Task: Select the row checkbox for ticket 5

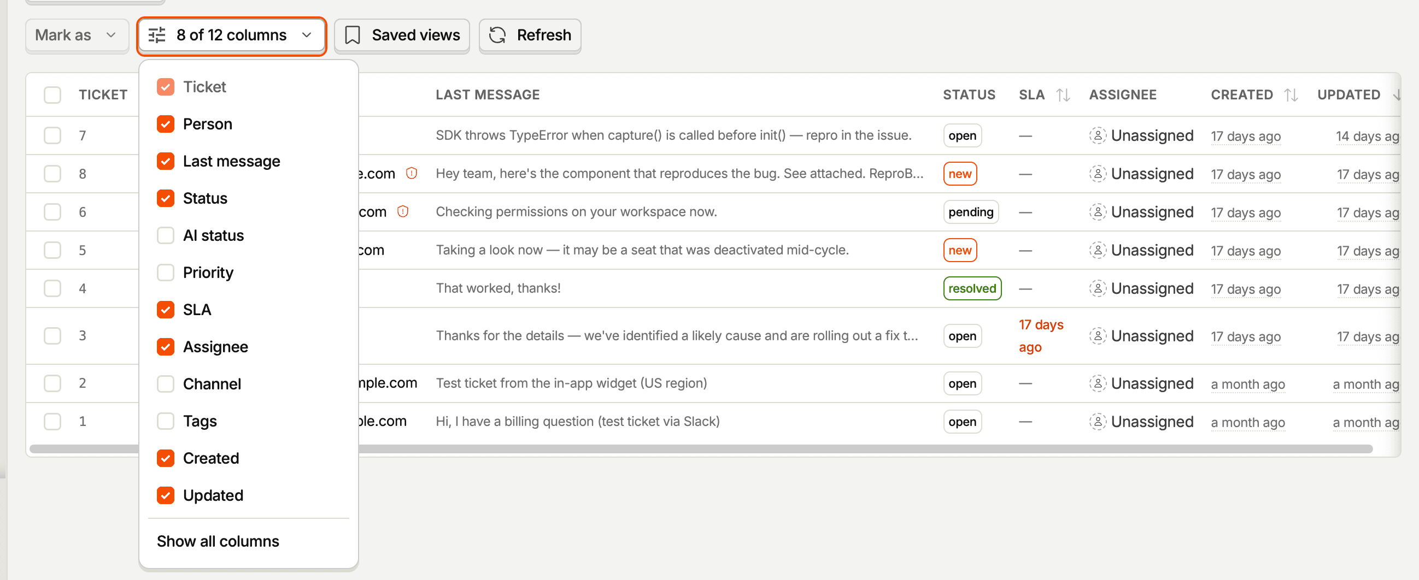Action: (x=52, y=250)
